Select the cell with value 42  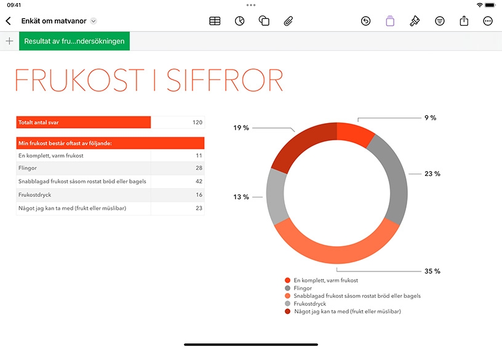tap(178, 181)
